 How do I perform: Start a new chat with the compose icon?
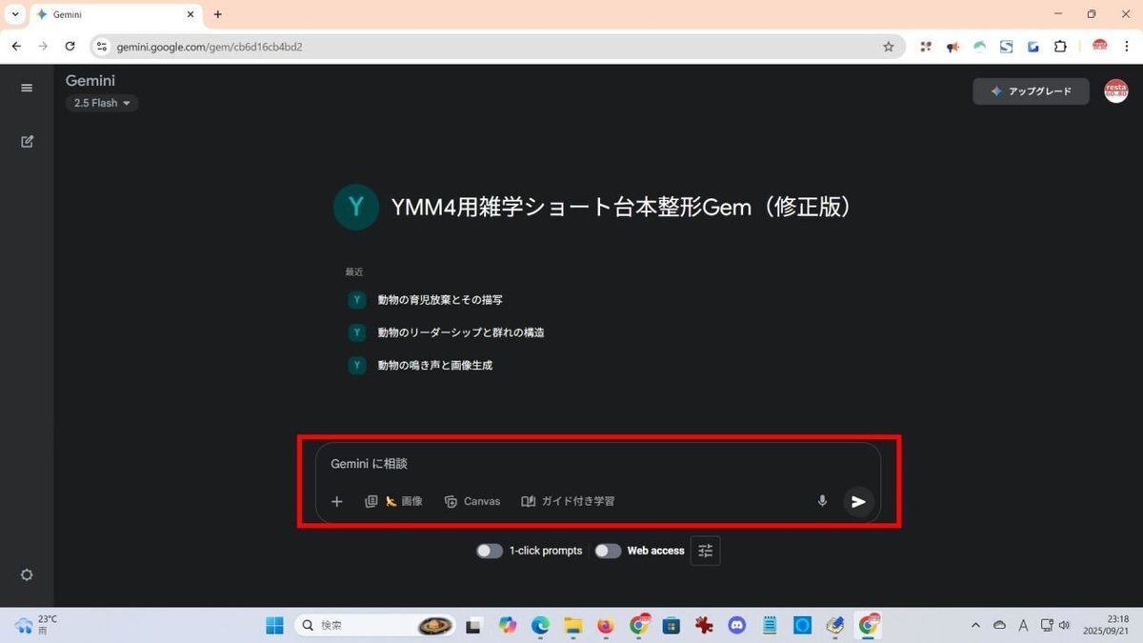[x=27, y=141]
